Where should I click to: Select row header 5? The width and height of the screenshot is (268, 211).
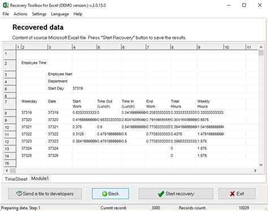[10, 89]
